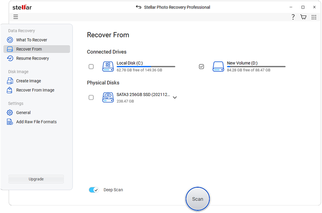Open General settings
This screenshot has width=322, height=213.
pos(10,112)
